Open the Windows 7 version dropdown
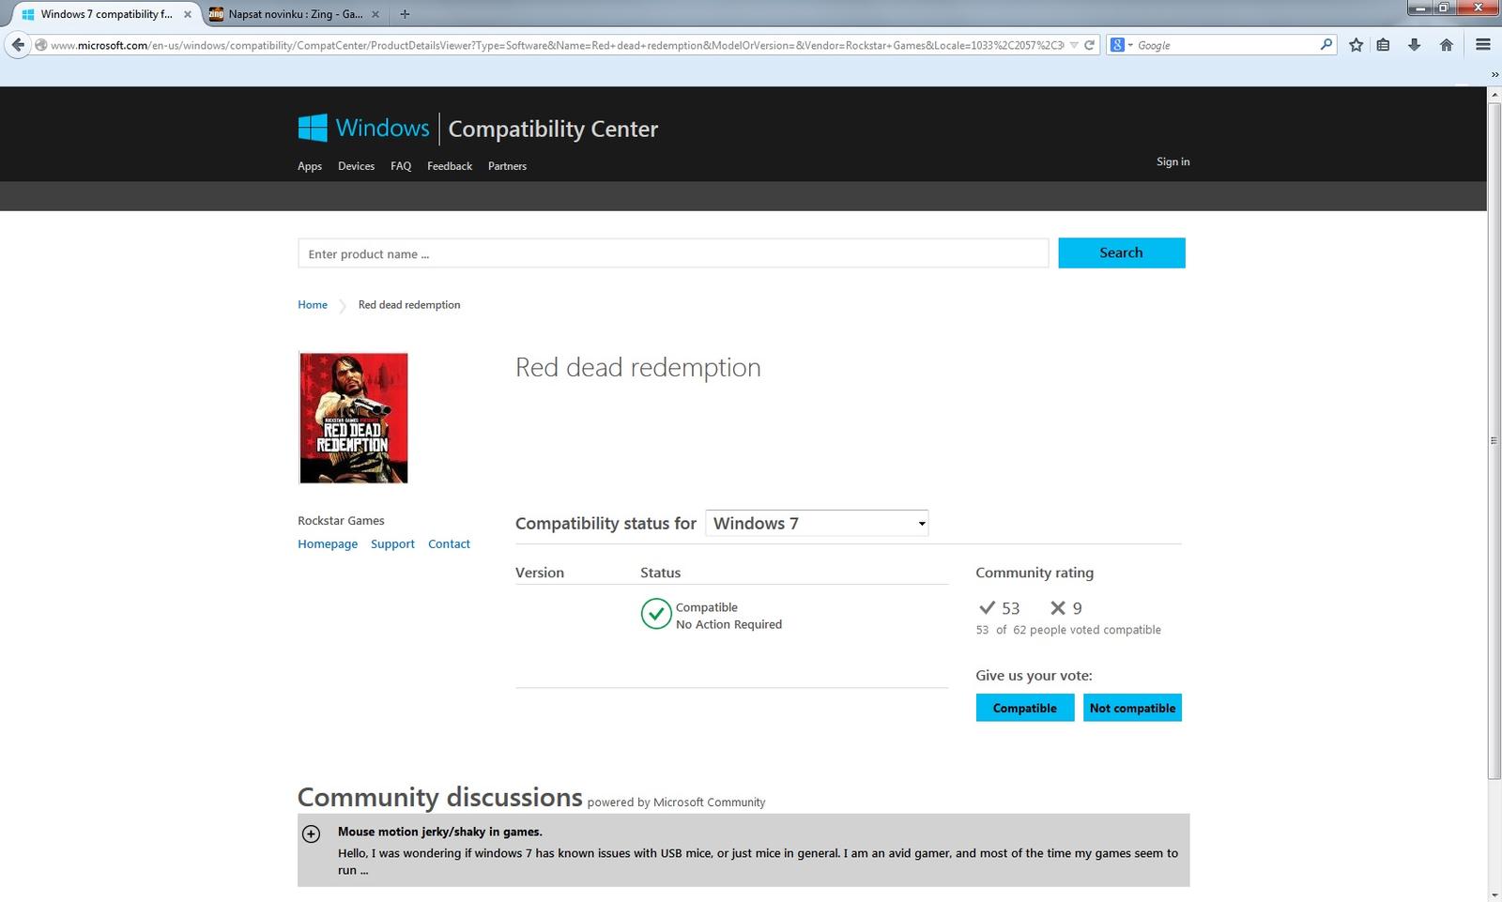 [x=817, y=524]
